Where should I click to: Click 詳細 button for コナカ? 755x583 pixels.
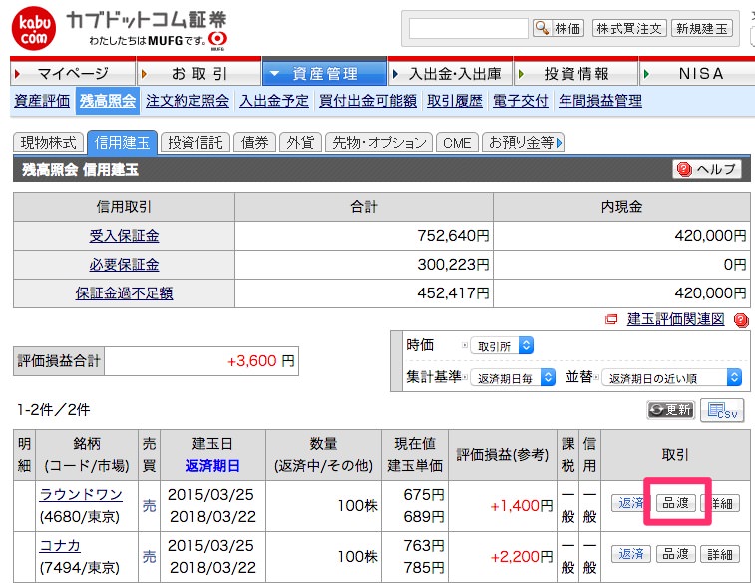[x=720, y=554]
